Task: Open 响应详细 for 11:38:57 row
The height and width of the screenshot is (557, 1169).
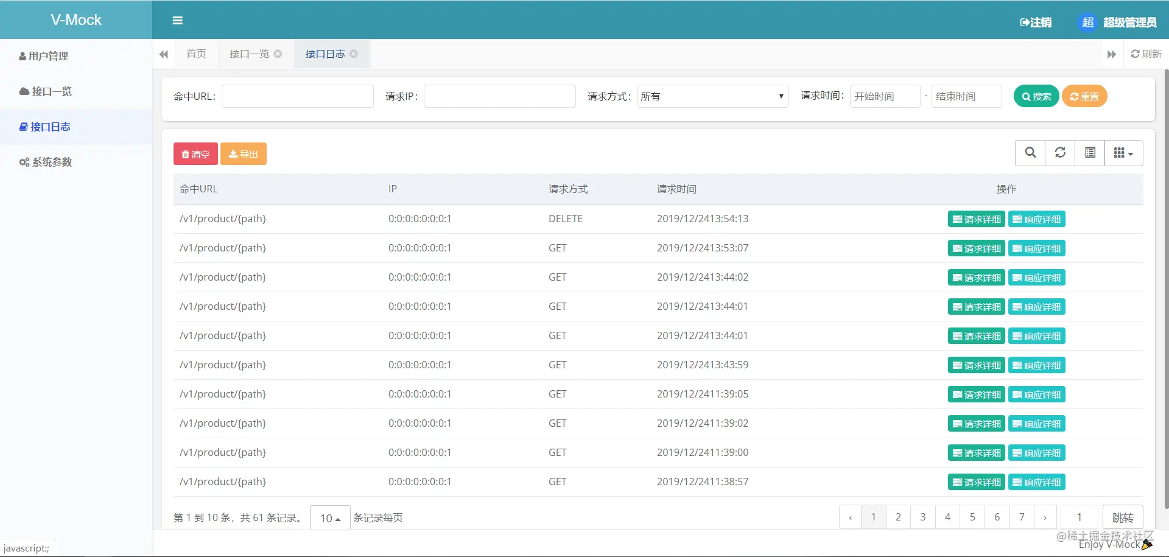Action: pyautogui.click(x=1037, y=482)
